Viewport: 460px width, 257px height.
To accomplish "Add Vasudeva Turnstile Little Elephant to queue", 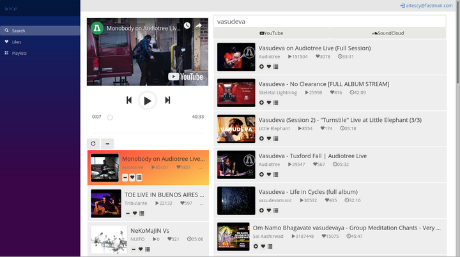I will pyautogui.click(x=261, y=138).
